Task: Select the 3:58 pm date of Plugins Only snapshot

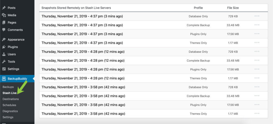Action: (x=83, y=105)
